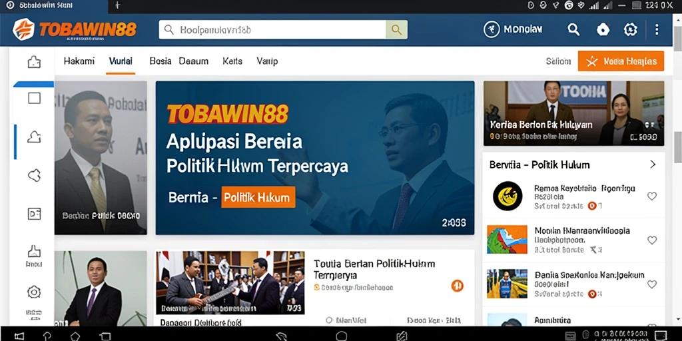Open the Monolav account button
This screenshot has height=341, width=682.
coord(513,29)
